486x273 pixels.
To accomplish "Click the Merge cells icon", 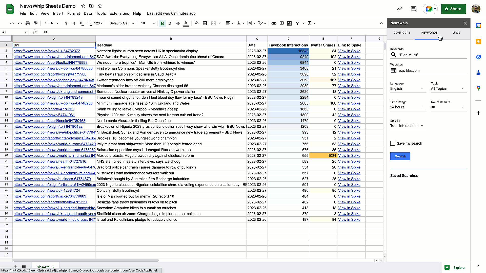I will (x=213, y=23).
